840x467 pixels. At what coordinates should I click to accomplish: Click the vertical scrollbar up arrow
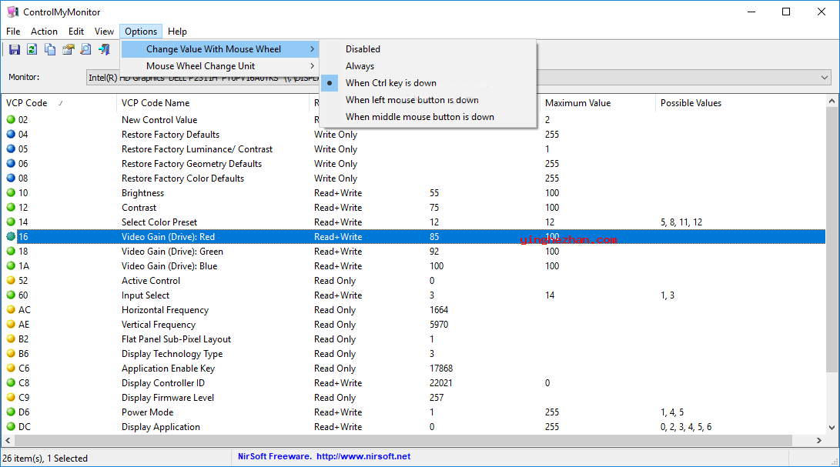point(832,101)
